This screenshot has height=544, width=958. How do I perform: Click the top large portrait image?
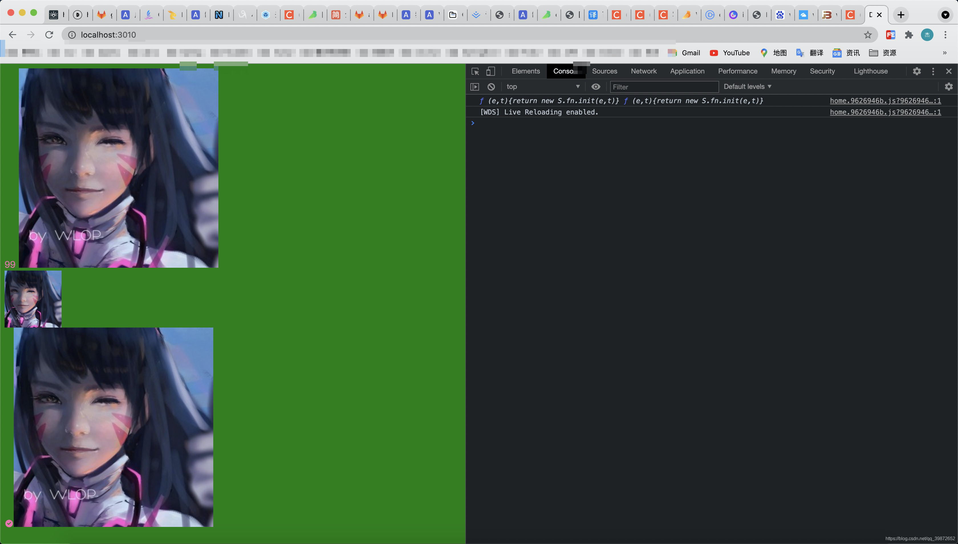[119, 168]
